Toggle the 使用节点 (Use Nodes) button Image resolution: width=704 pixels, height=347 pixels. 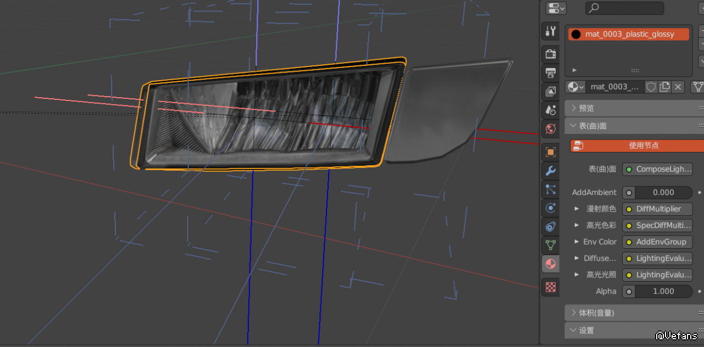pyautogui.click(x=638, y=145)
